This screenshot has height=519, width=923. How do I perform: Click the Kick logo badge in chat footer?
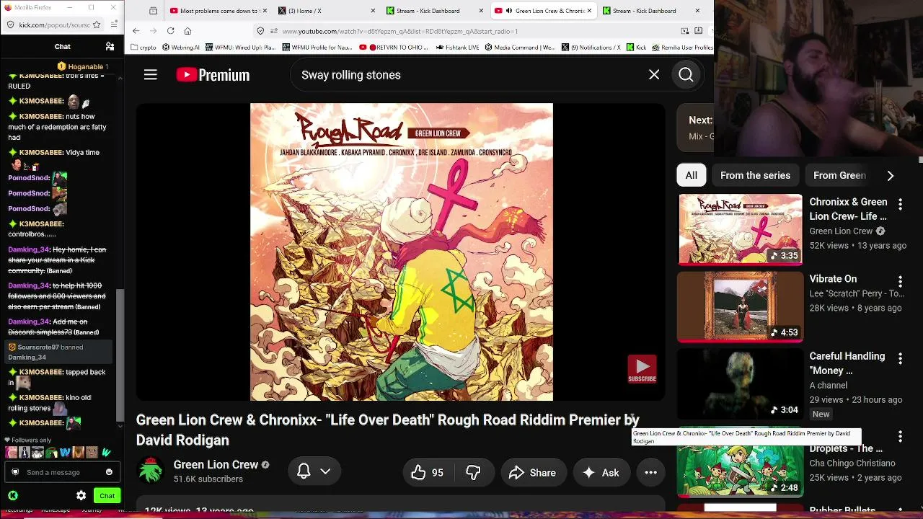tap(13, 496)
